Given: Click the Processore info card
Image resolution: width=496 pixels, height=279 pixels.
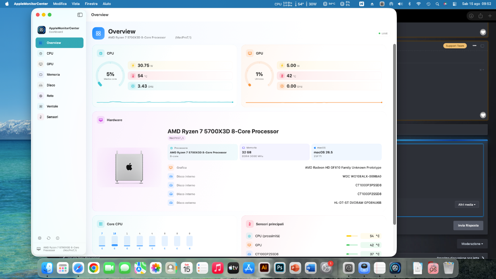Looking at the screenshot, I should pyautogui.click(x=203, y=152).
